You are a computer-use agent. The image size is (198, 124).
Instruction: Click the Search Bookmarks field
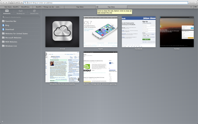click(x=21, y=17)
